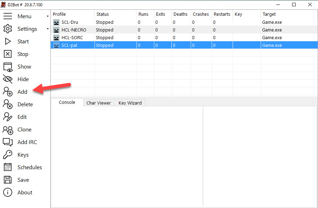Click the Show window eye icon

8,67
